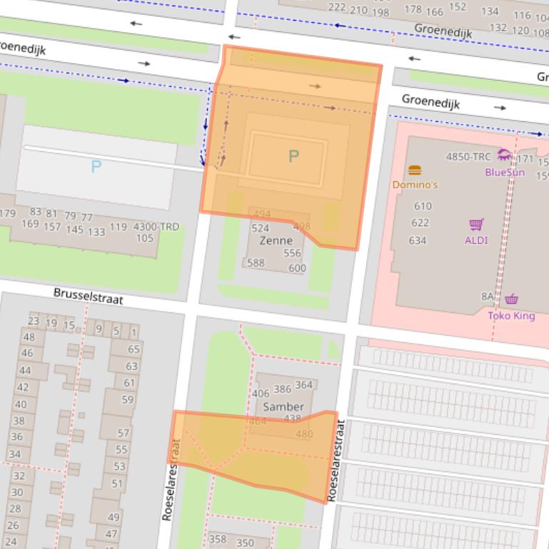Click the Domino's burger icon

pyautogui.click(x=415, y=170)
